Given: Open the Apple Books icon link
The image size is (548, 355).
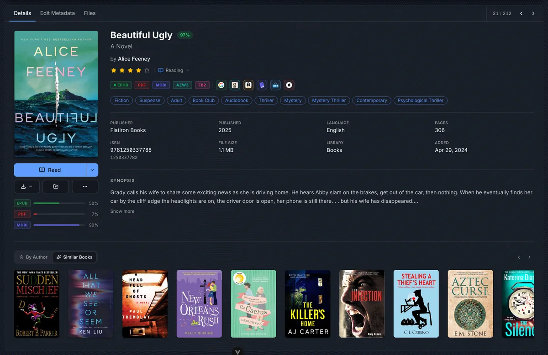Looking at the screenshot, I should point(289,85).
